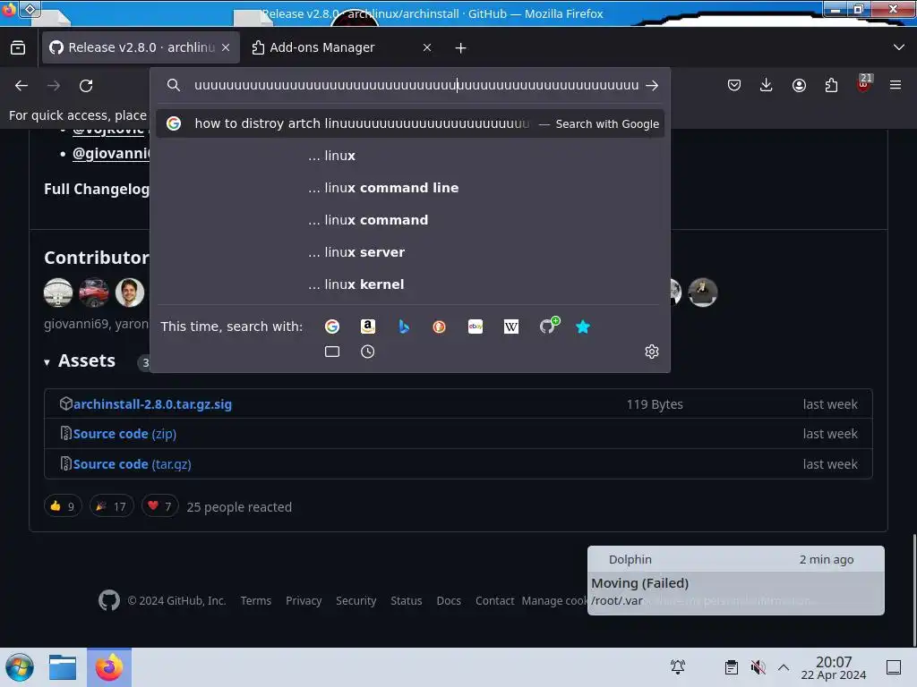
Task: Select the 'linux command line' suggestion
Action: pyautogui.click(x=409, y=188)
